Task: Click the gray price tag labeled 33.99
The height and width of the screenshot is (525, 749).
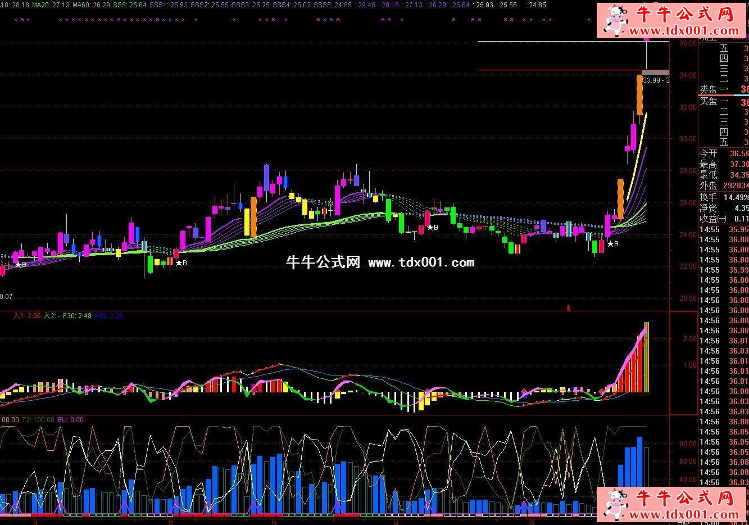Action: point(655,80)
